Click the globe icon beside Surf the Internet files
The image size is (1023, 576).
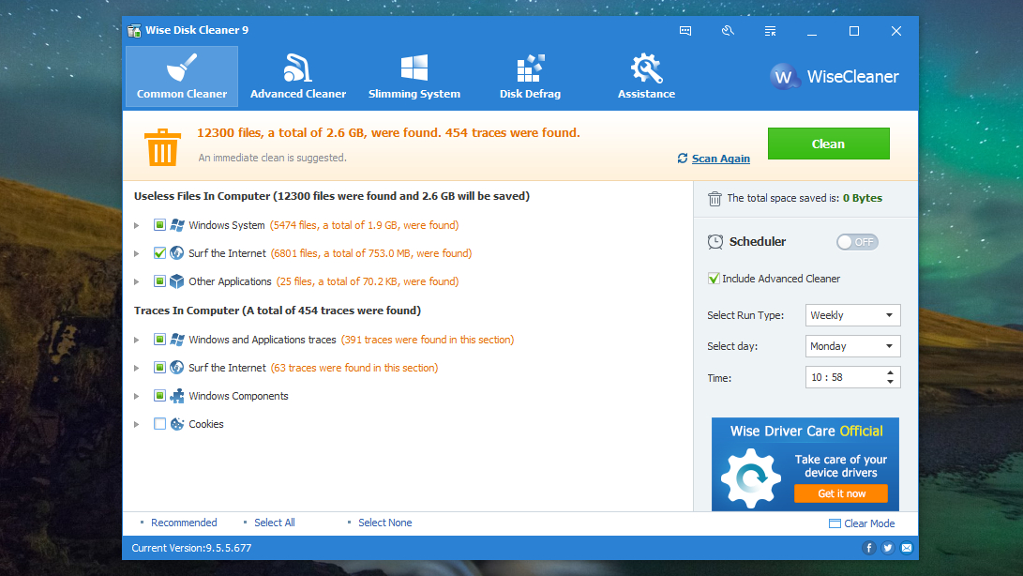(177, 252)
